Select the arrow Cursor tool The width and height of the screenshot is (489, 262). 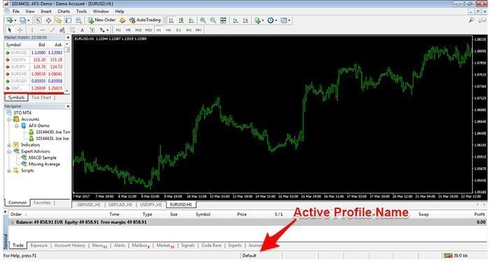10,30
